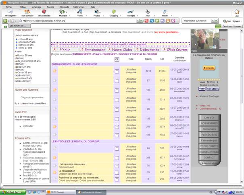Expand the Jeux dropdown arrow

click(x=154, y=16)
